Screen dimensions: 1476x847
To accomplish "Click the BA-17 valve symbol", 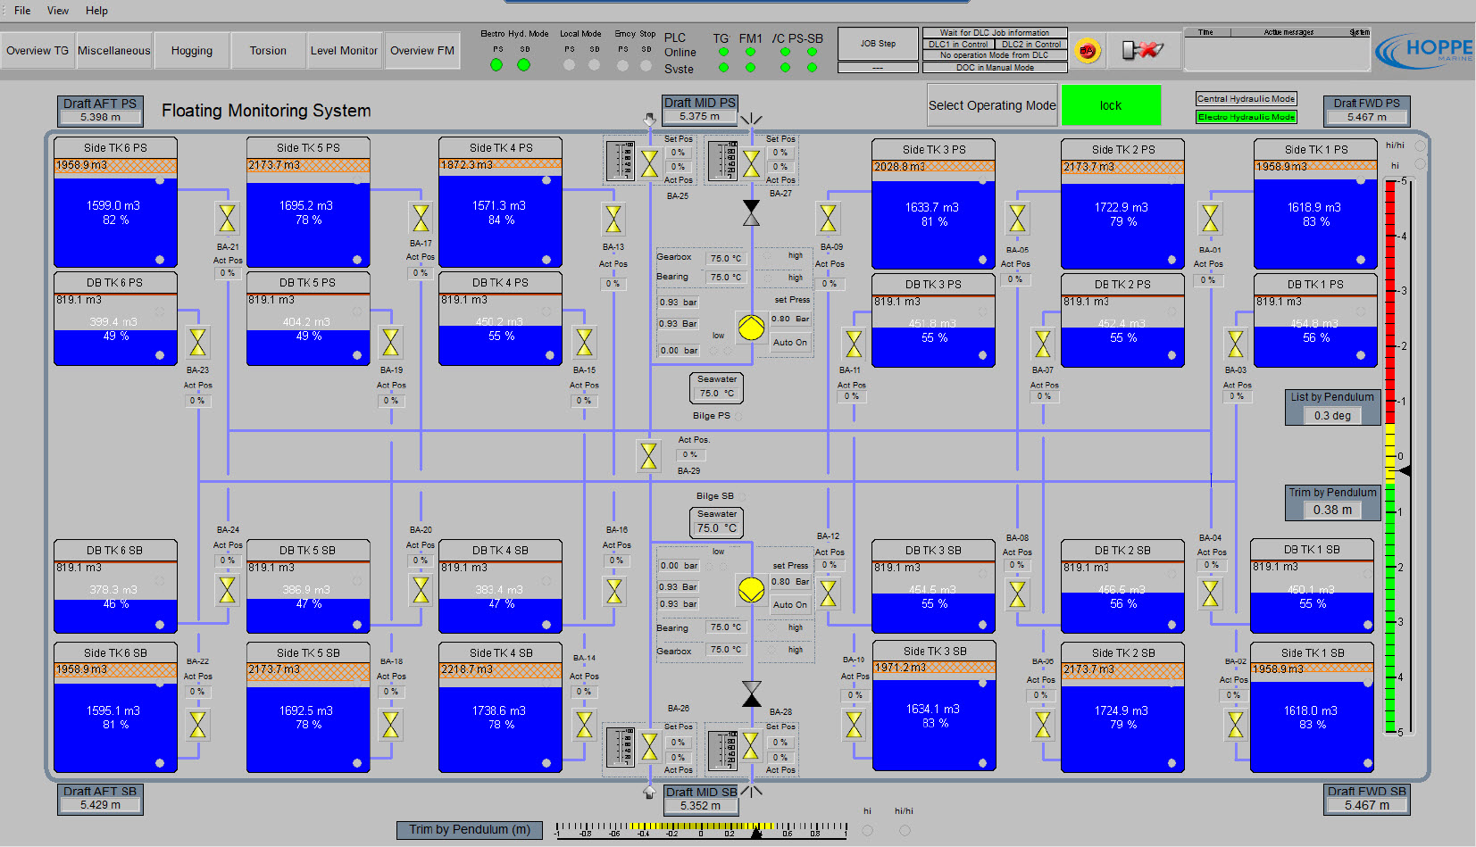I will coord(421,218).
